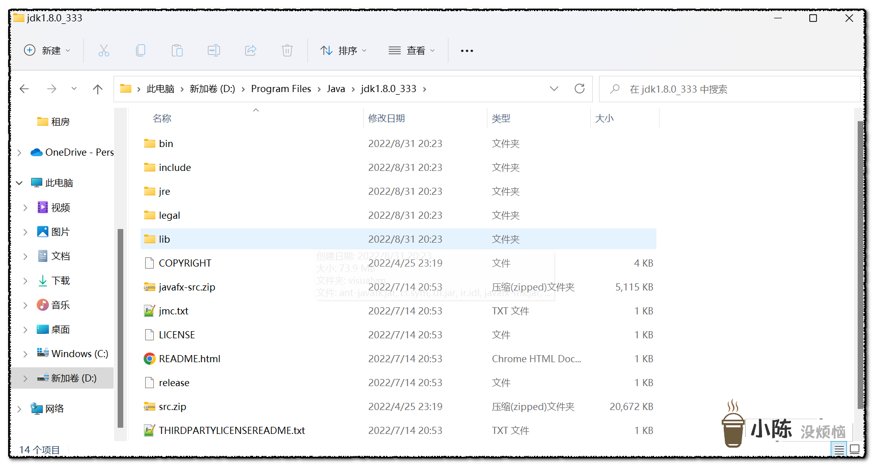This screenshot has width=875, height=467.
Task: Expand the 音乐 tree node
Action: click(x=25, y=305)
